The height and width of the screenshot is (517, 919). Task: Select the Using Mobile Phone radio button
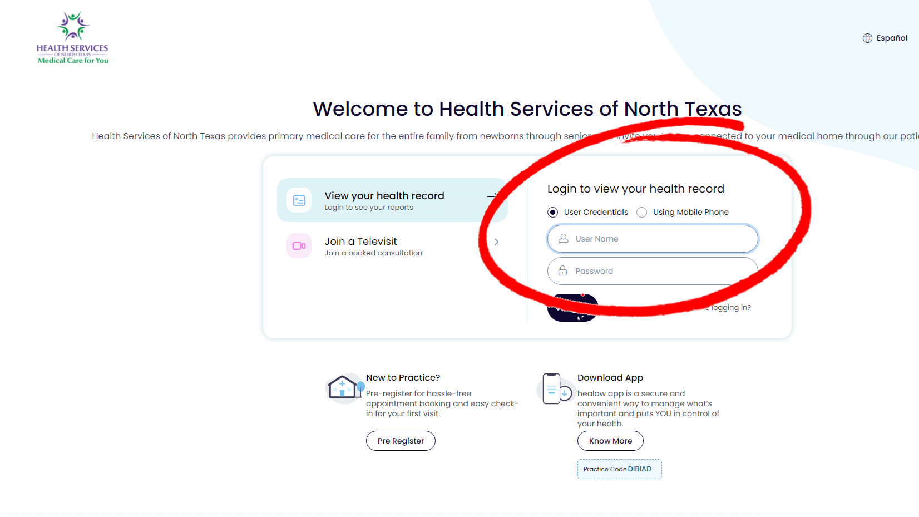[x=641, y=212]
